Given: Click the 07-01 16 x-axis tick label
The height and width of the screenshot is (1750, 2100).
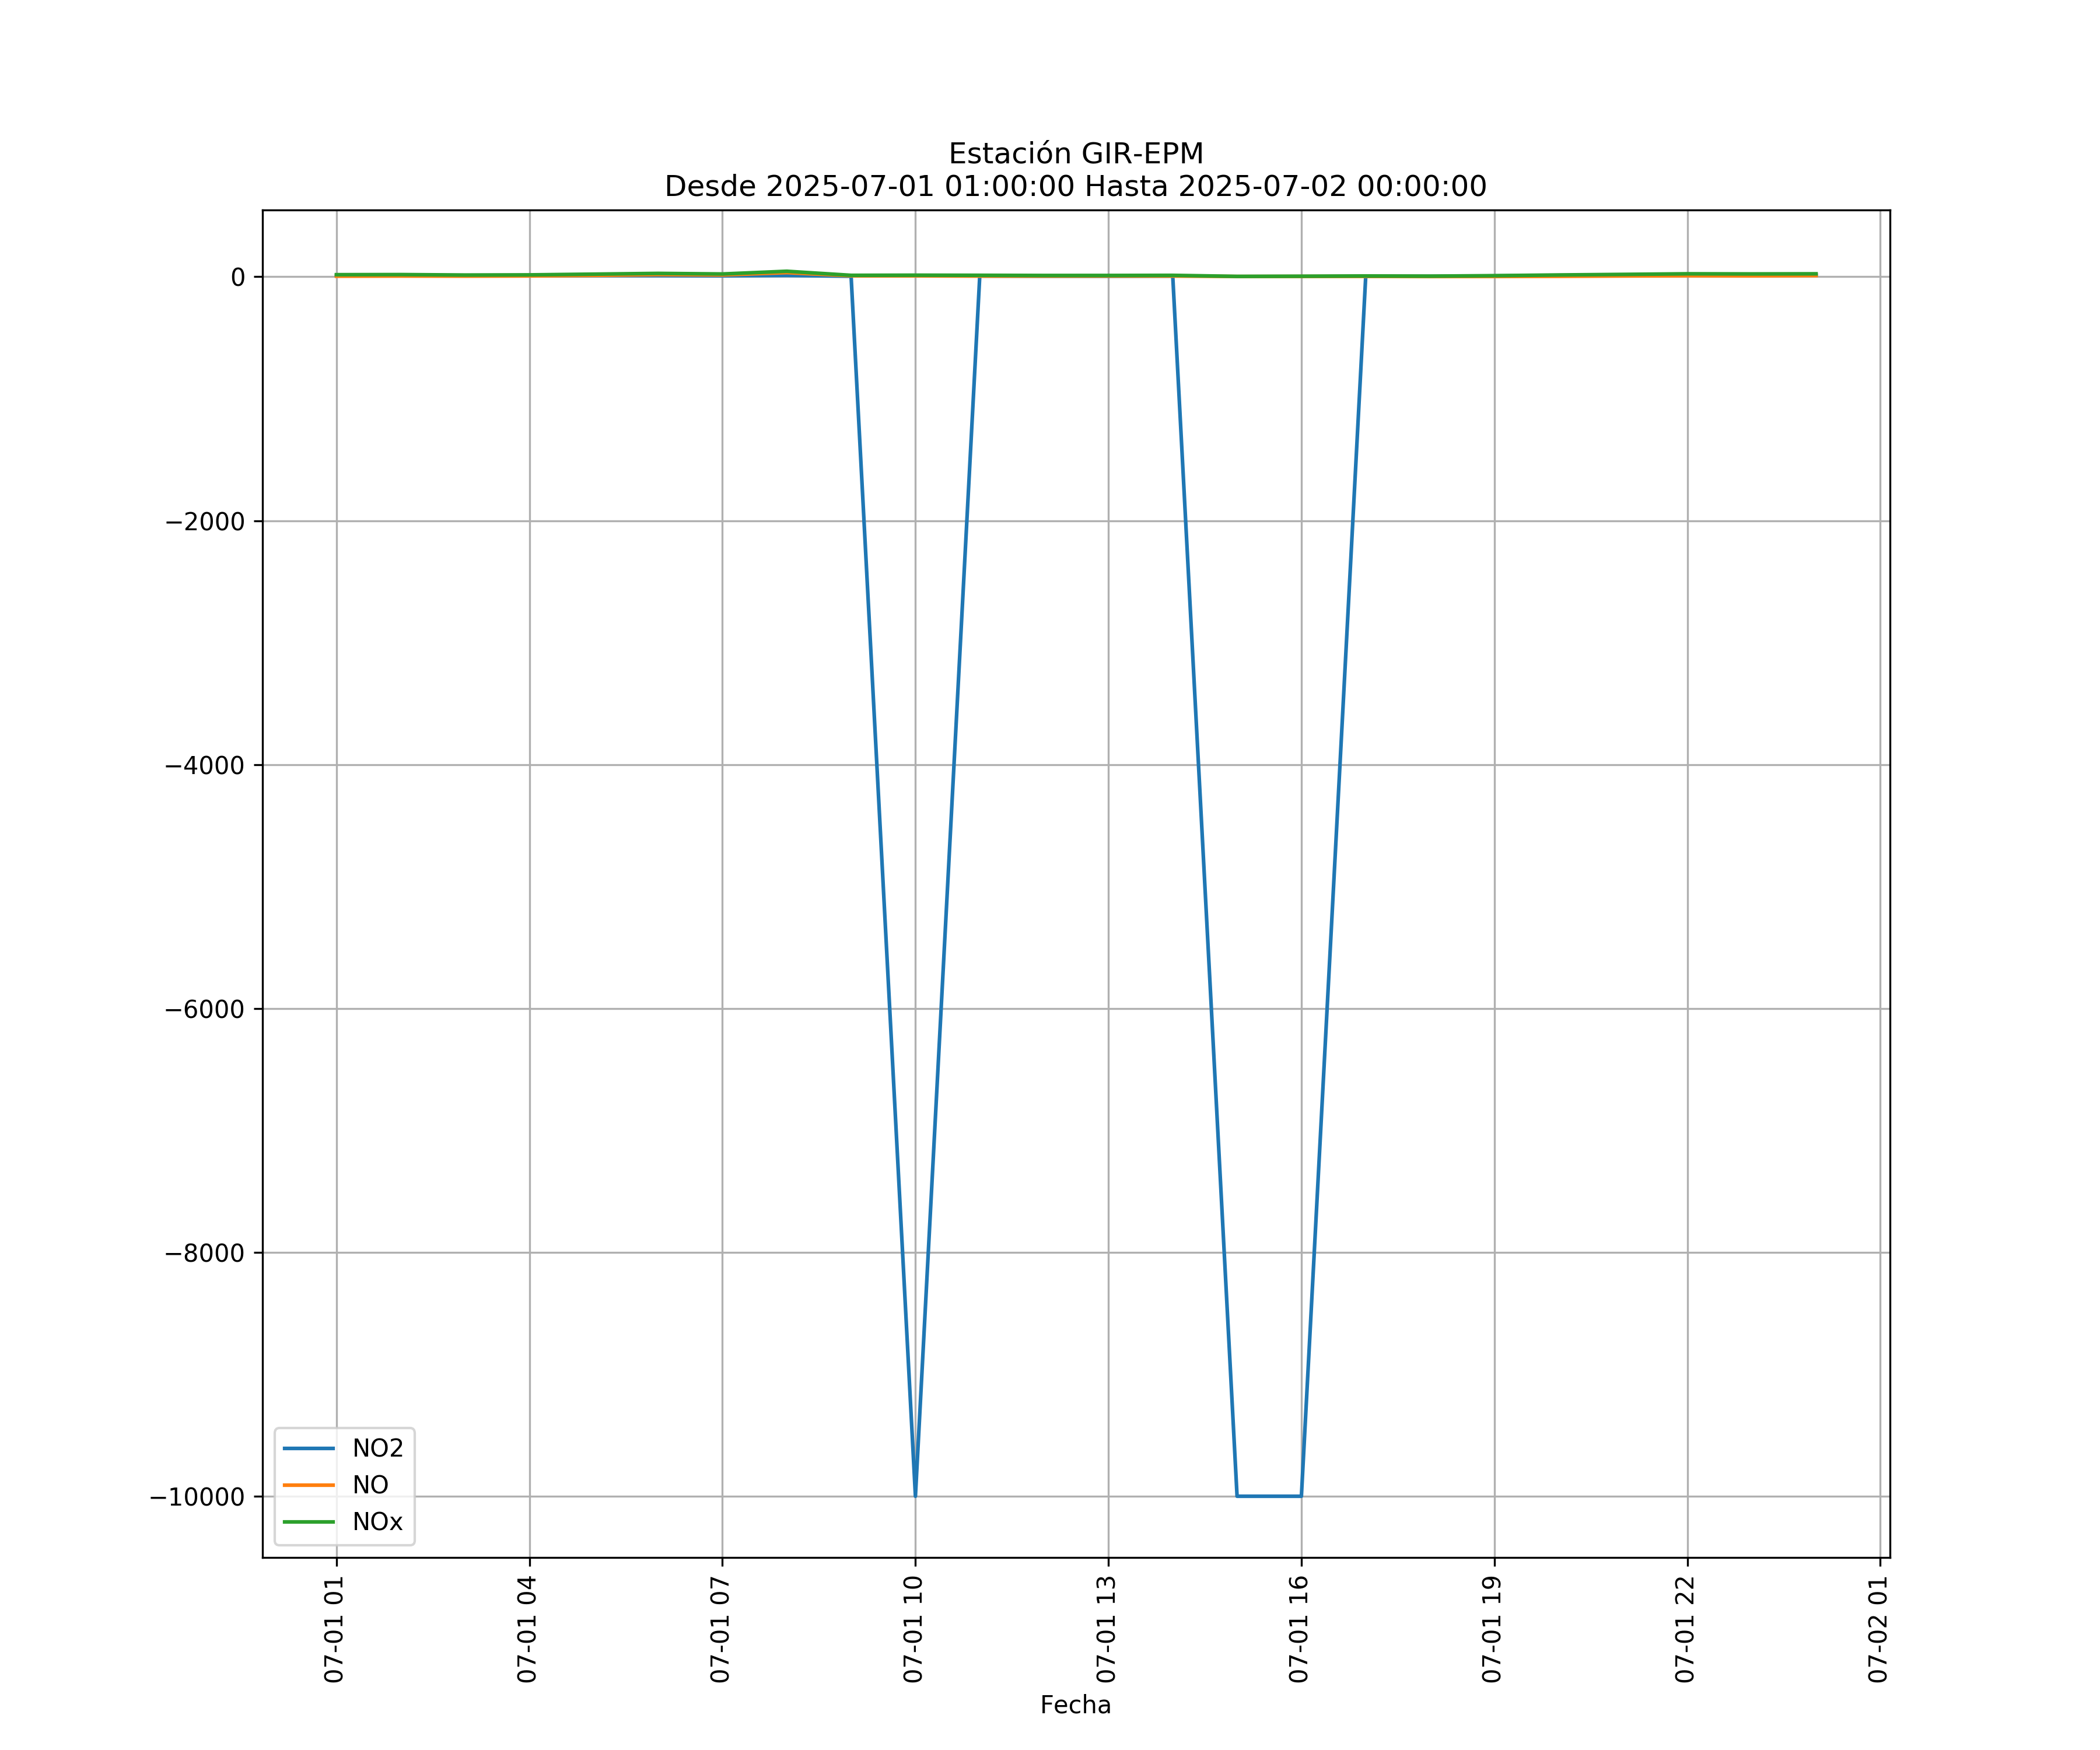Looking at the screenshot, I should pos(1299,1628).
